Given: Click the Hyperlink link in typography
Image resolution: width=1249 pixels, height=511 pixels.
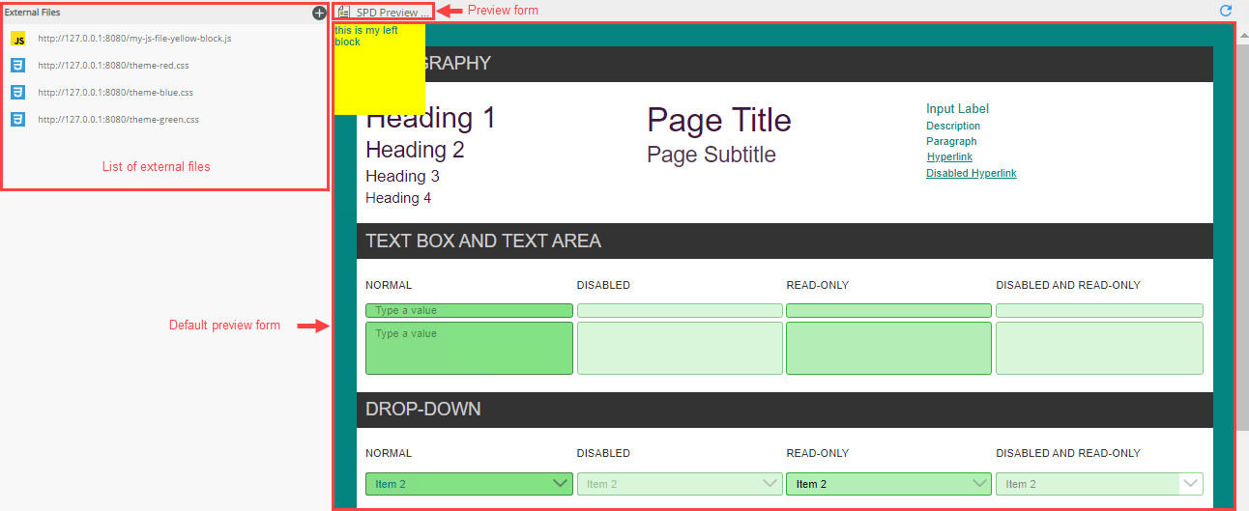Looking at the screenshot, I should point(949,156).
